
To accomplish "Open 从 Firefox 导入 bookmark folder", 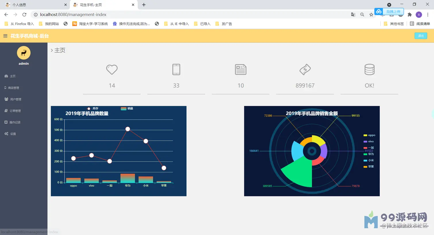I will pos(19,24).
